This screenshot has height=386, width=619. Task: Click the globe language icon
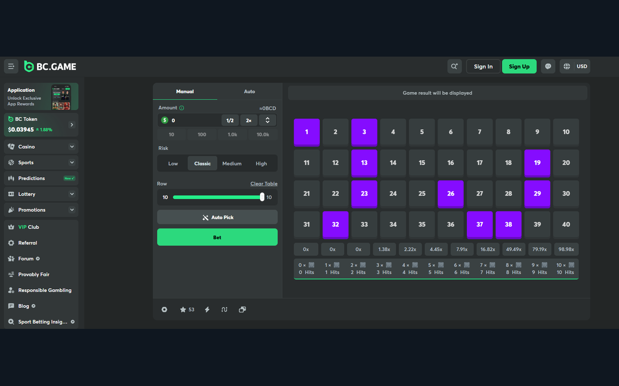coord(567,66)
